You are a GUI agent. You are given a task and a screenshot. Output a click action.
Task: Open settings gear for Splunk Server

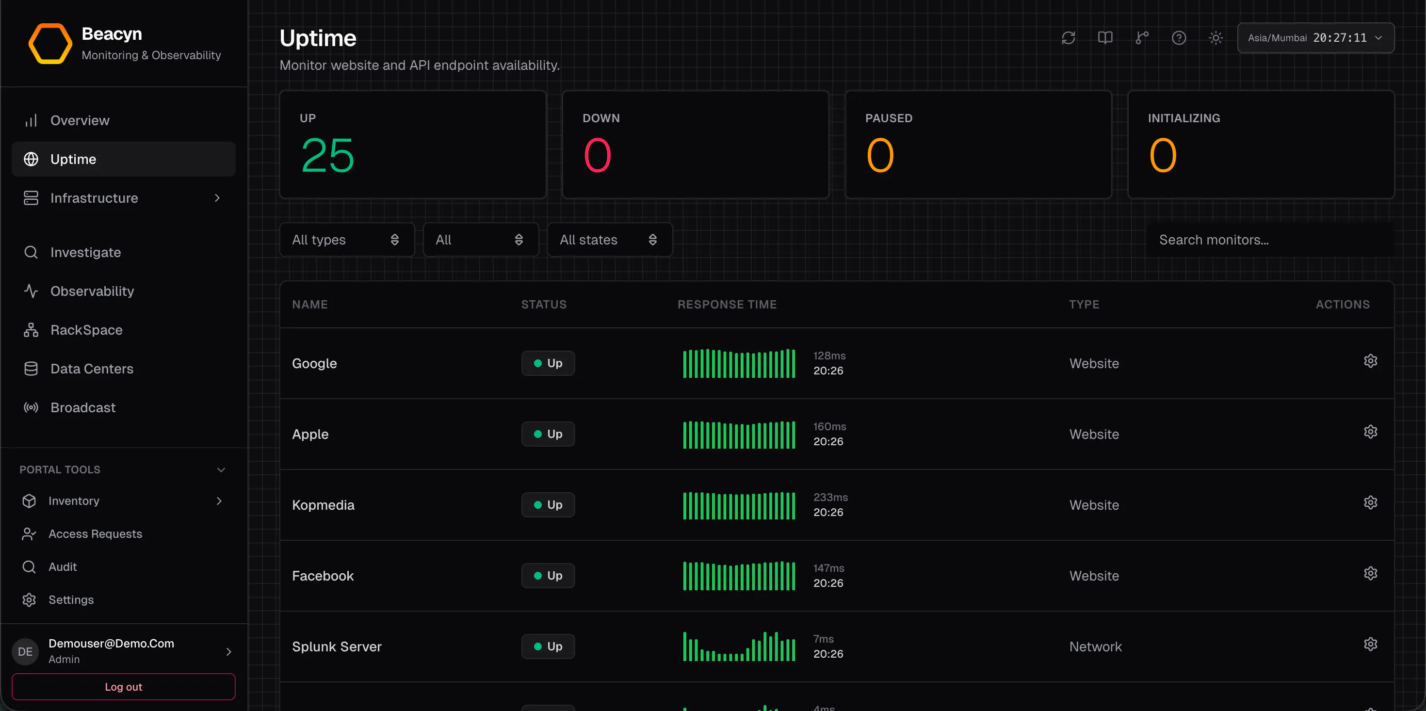[1370, 645]
